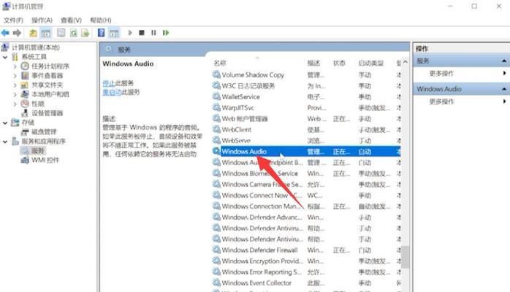Collapse the 系统工具 tree node

(5, 57)
